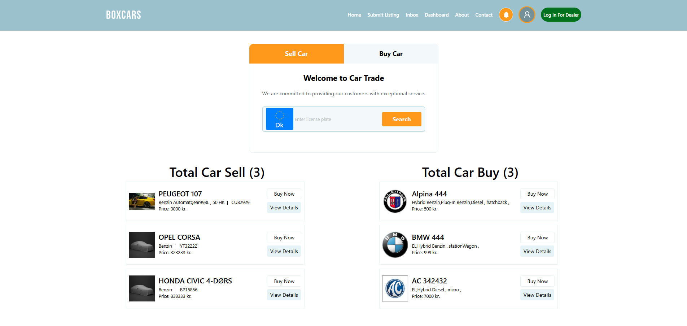Viewport: 687px width, 326px height.
Task: Buy Now for Opel Corsa
Action: click(284, 238)
